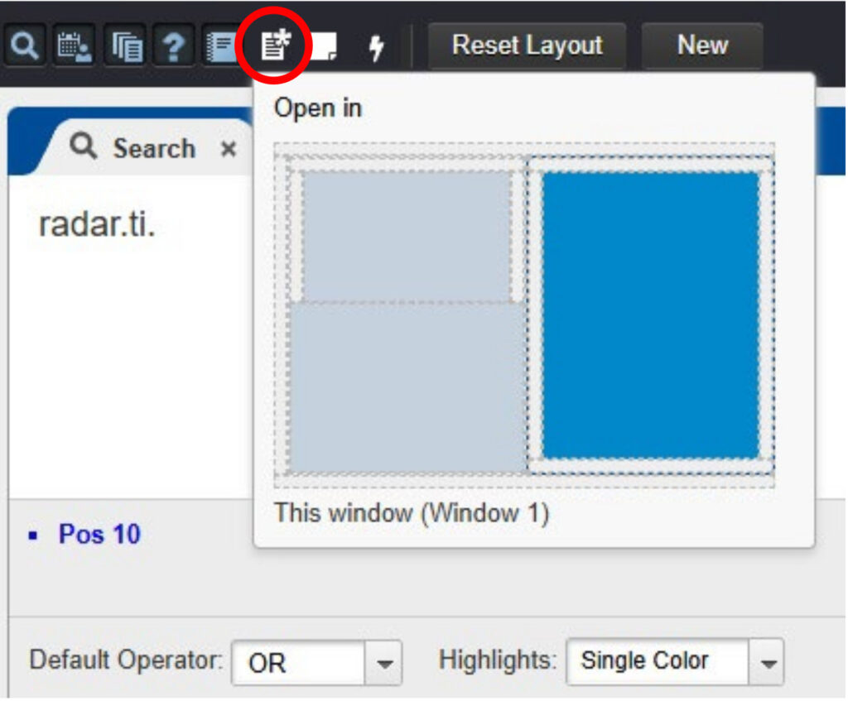Click the New button

click(x=701, y=45)
